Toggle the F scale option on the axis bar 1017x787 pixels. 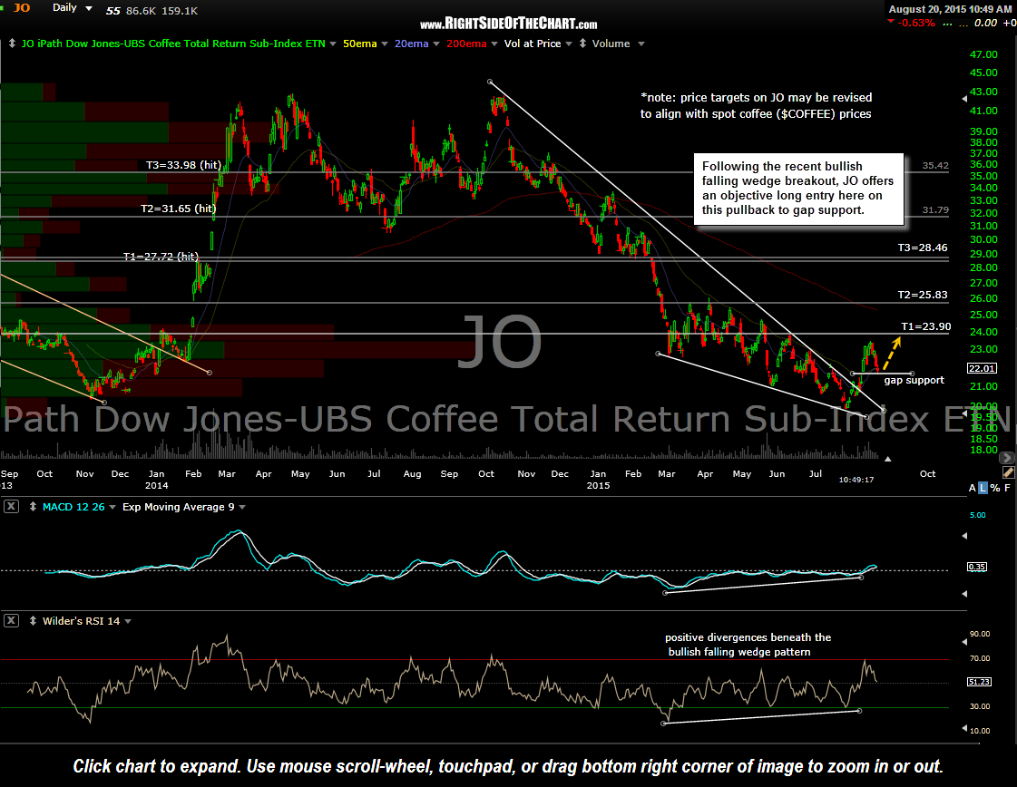[x=1007, y=488]
